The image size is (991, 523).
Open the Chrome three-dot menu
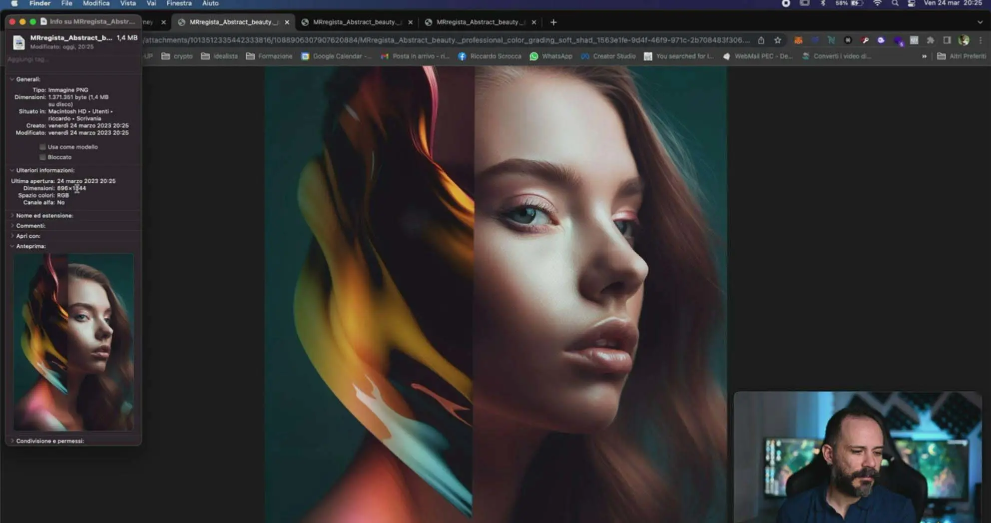tap(981, 40)
